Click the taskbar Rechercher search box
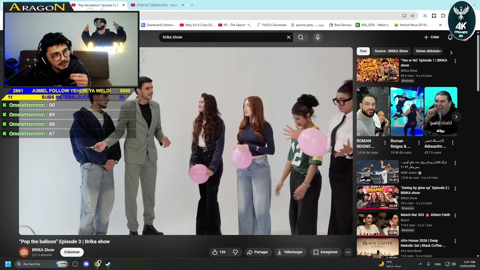Screen dimensions: 480x270 (42, 264)
